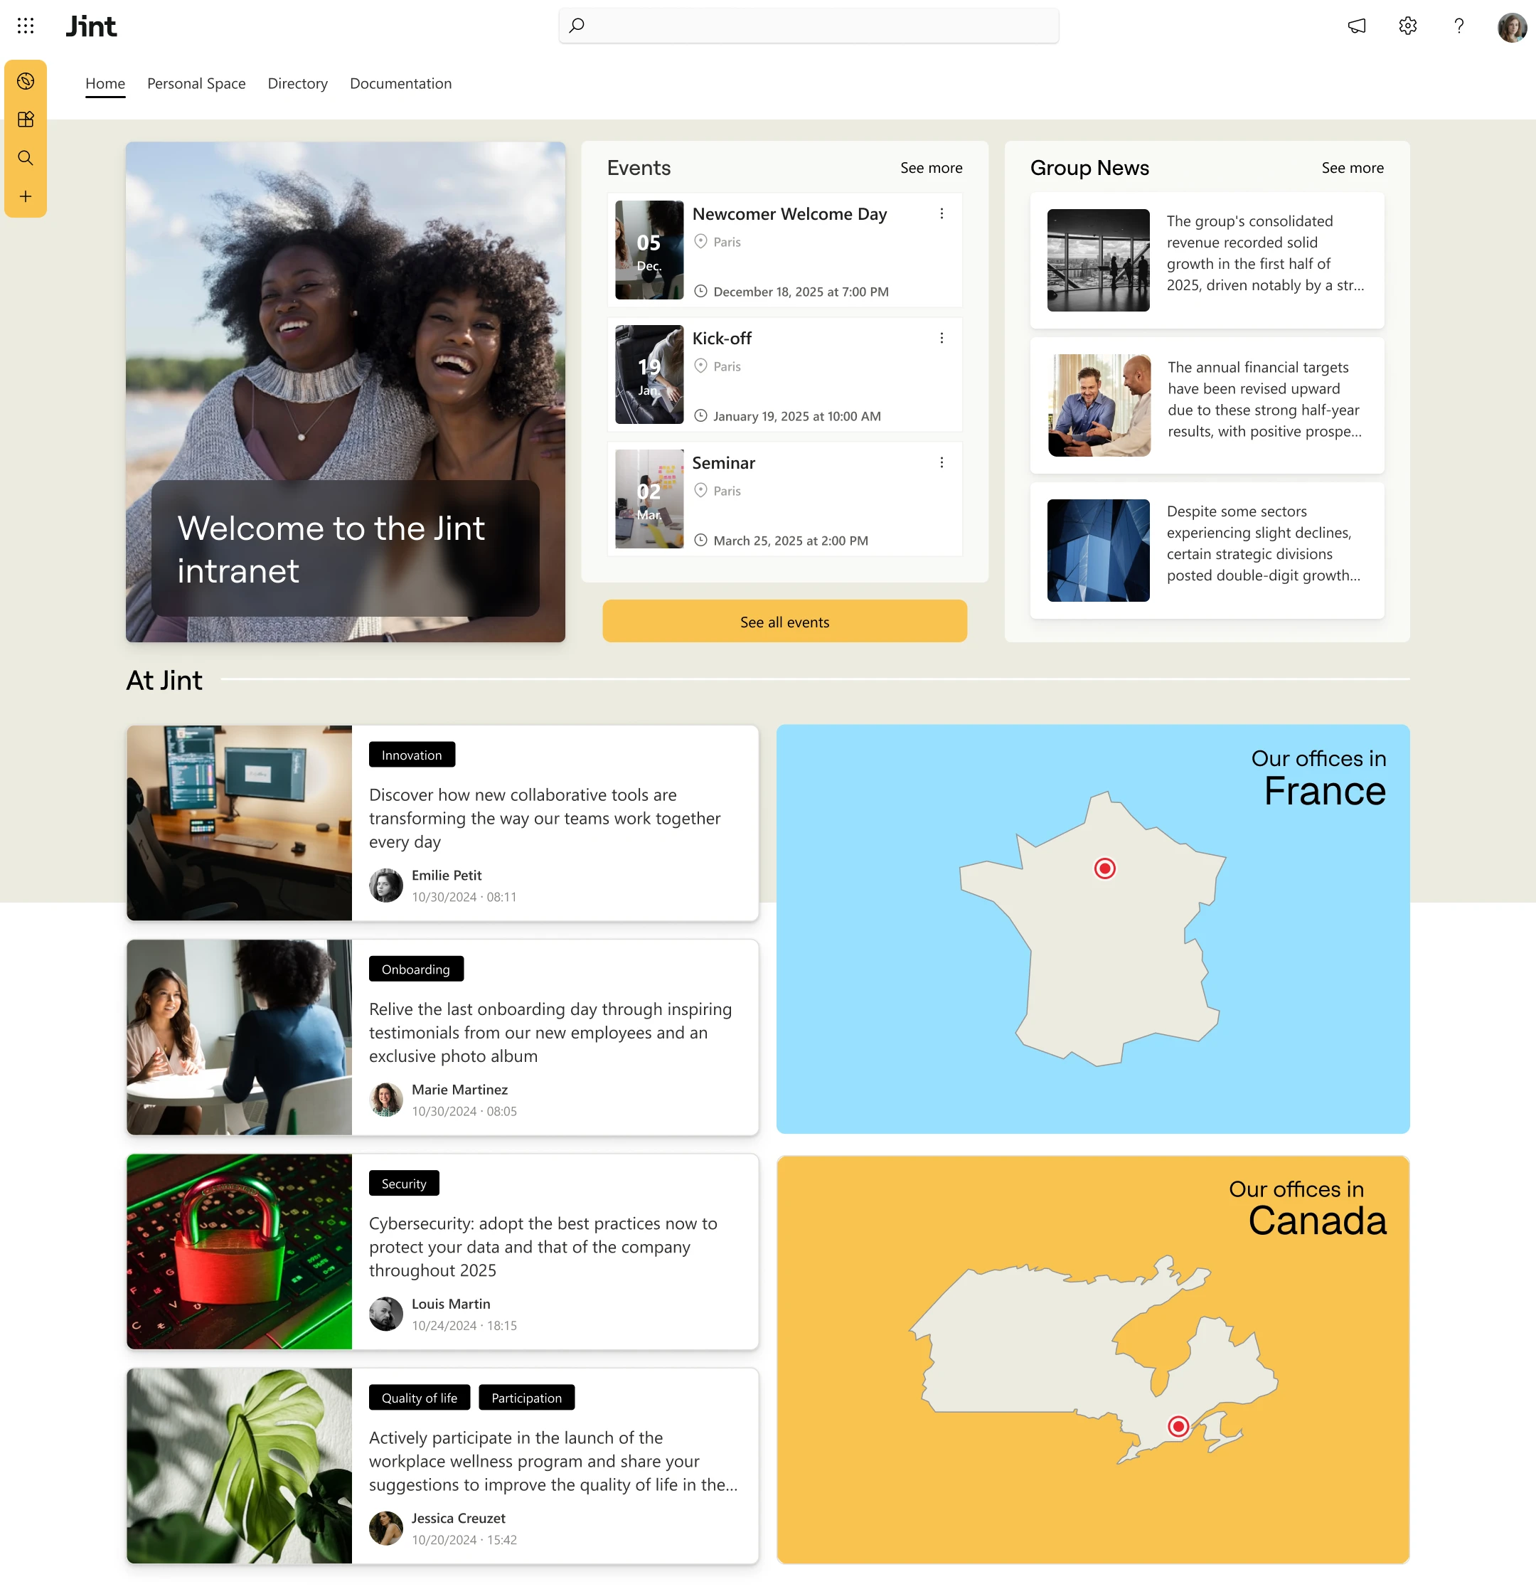The width and height of the screenshot is (1536, 1594).
Task: Open Newcomer Welcome Day options menu
Action: (x=942, y=214)
